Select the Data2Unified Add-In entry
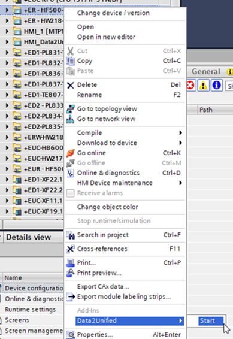233x339 pixels. 130,321
